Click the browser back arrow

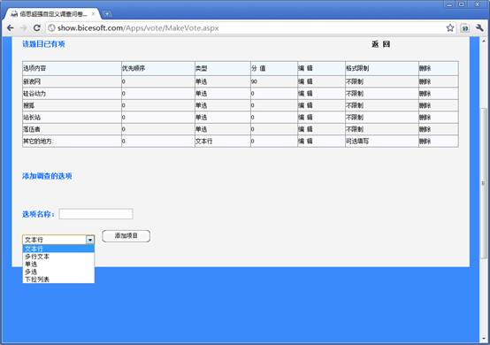(11, 28)
